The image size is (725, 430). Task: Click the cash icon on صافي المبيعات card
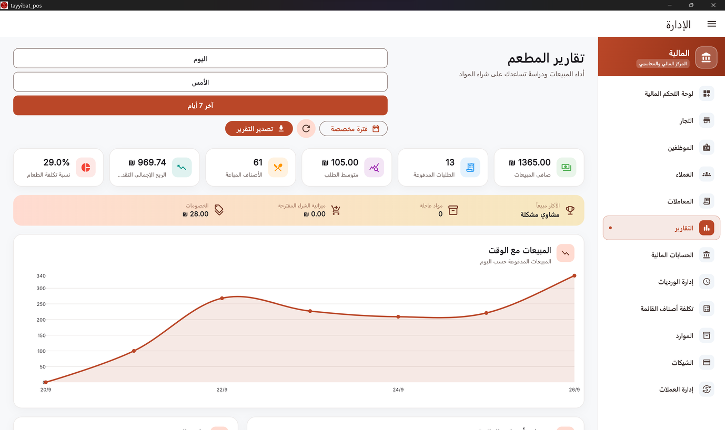(x=566, y=167)
